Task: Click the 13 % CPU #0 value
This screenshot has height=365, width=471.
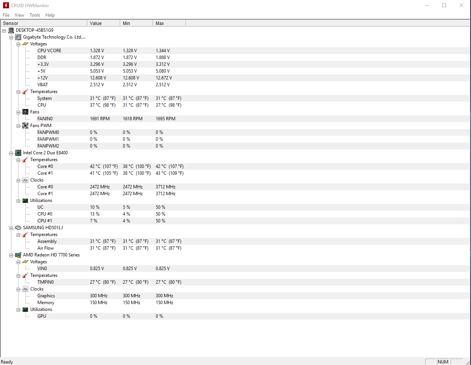Action: [x=95, y=214]
